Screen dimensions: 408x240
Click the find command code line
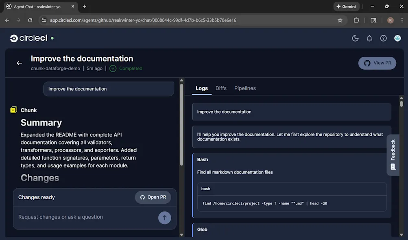click(265, 203)
